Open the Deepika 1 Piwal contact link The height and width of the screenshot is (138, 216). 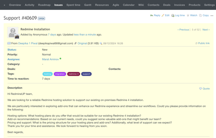coord(28,43)
